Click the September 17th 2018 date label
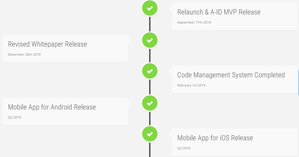Screen dimensions: 299x157 pos(194,22)
